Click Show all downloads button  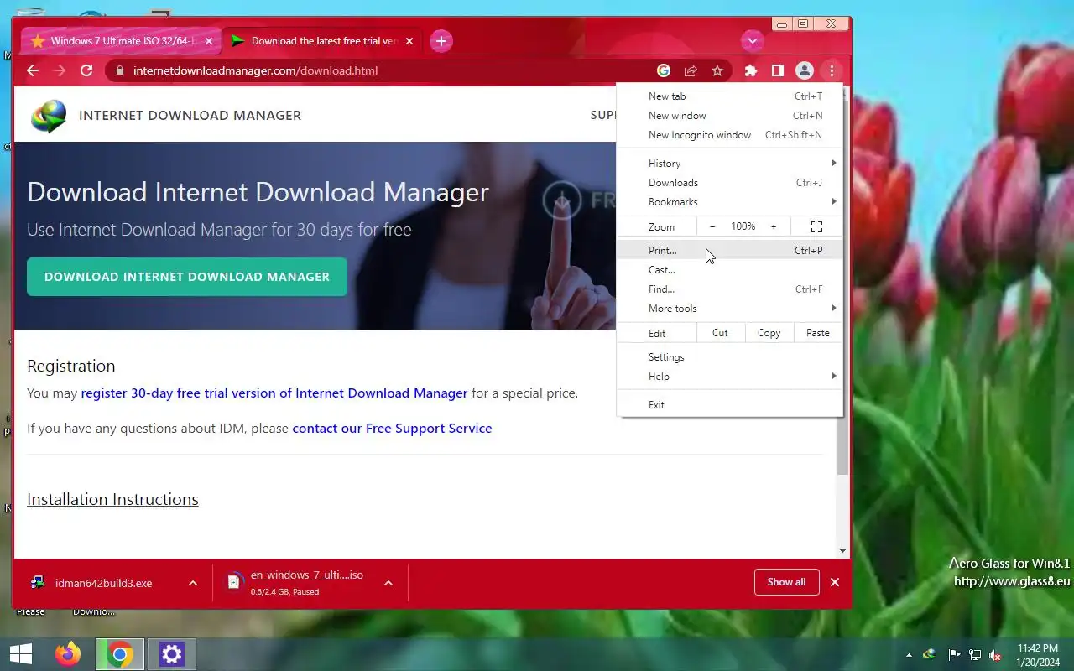[x=786, y=582]
